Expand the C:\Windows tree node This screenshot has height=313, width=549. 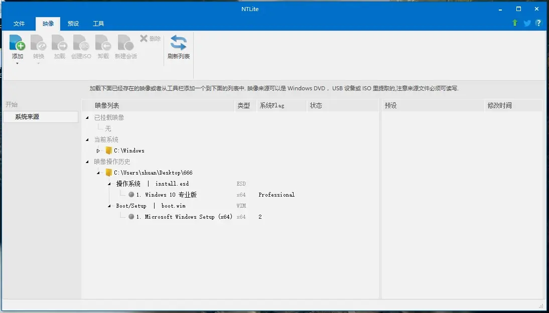(98, 150)
